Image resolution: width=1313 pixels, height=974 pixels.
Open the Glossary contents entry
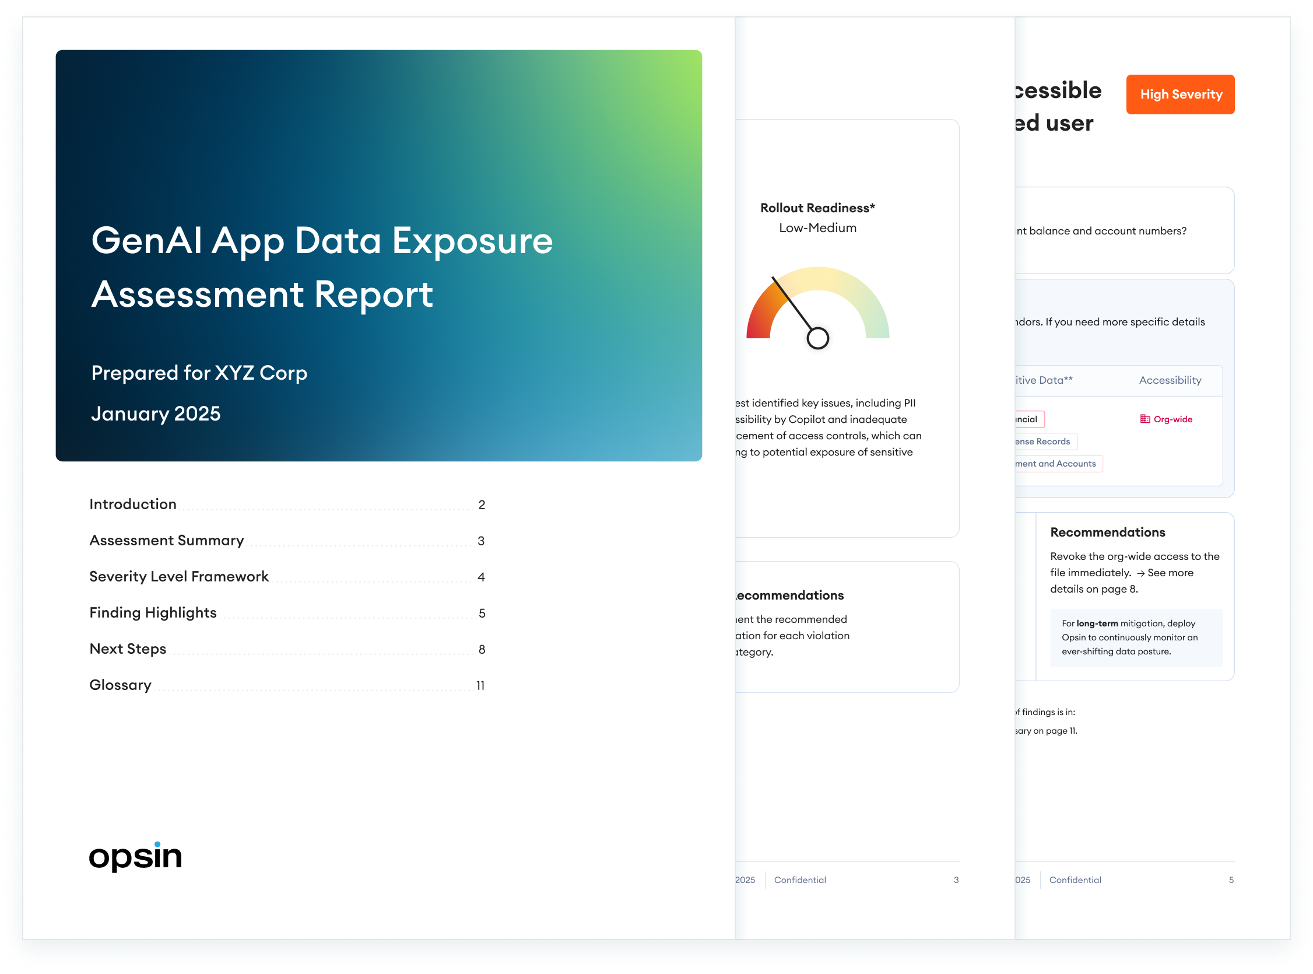tap(287, 685)
